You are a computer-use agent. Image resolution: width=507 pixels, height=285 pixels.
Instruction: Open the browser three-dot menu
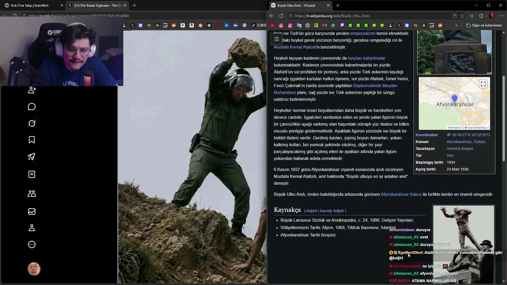[501, 16]
